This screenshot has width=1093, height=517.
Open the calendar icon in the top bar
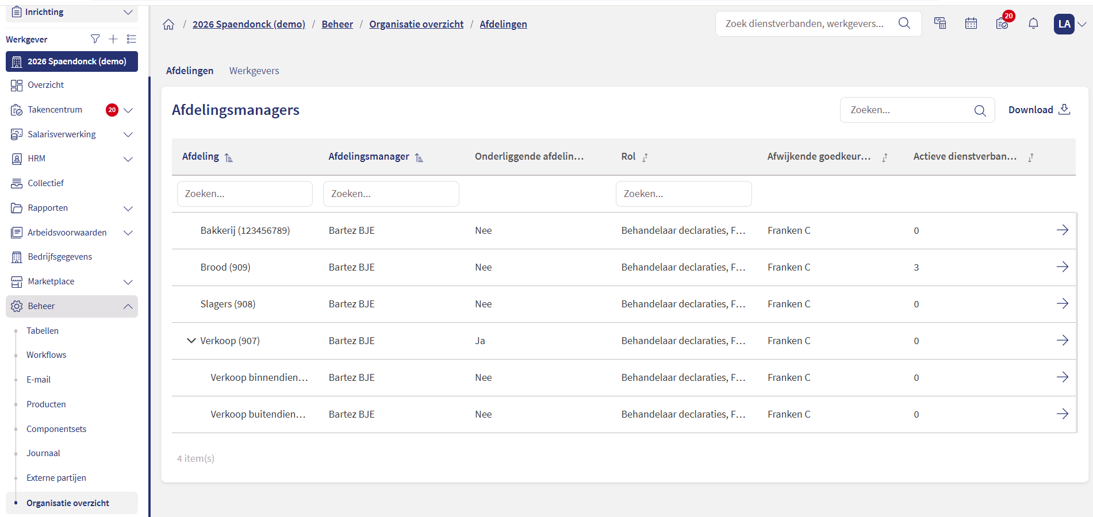pos(971,24)
